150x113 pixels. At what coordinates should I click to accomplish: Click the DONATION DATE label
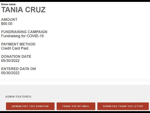click(x=16, y=56)
